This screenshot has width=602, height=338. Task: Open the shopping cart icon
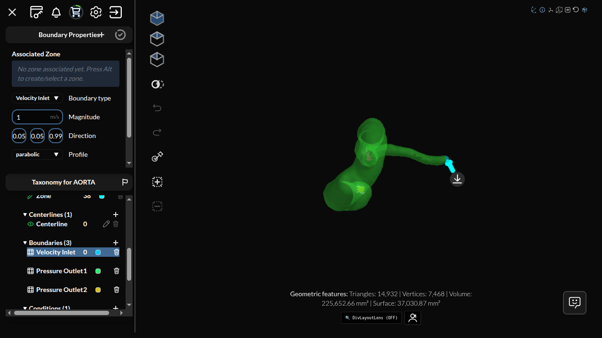[76, 12]
